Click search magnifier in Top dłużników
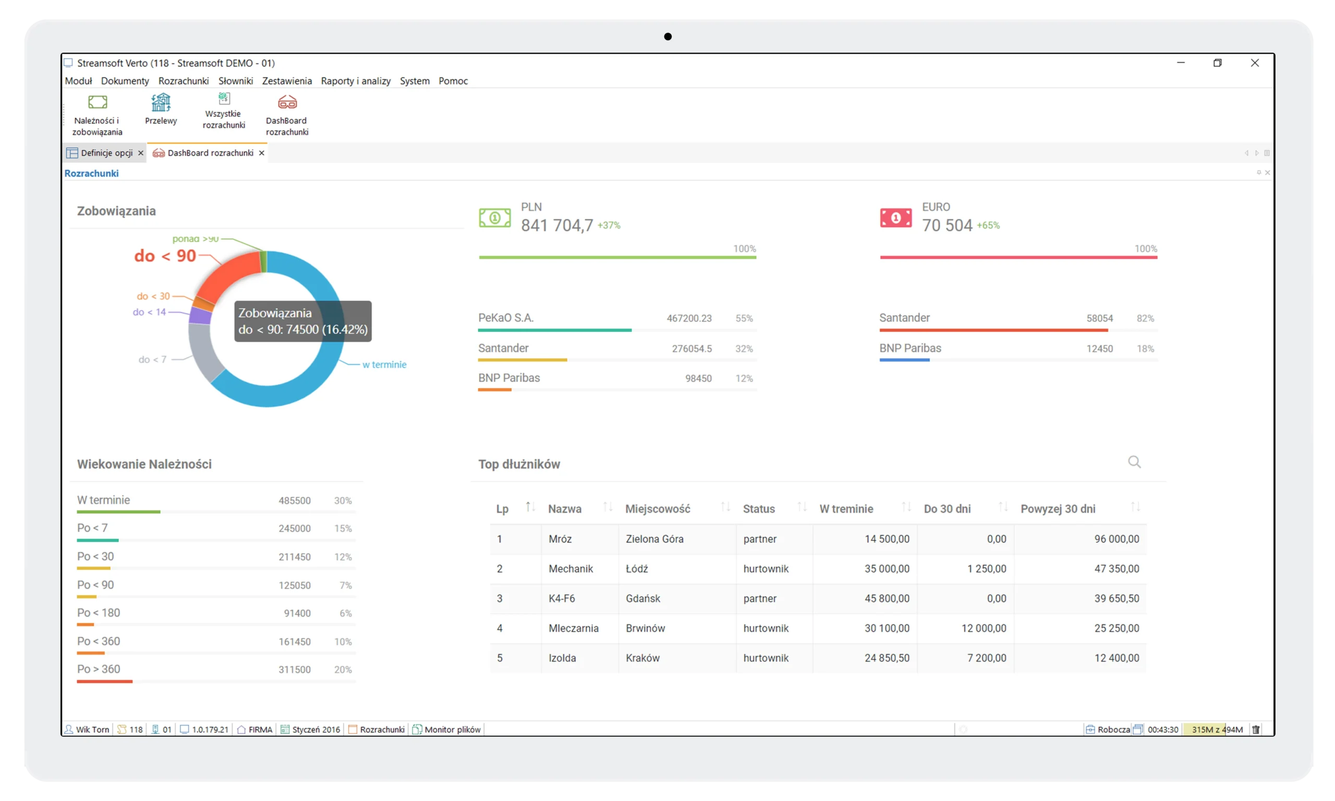 [x=1134, y=462]
